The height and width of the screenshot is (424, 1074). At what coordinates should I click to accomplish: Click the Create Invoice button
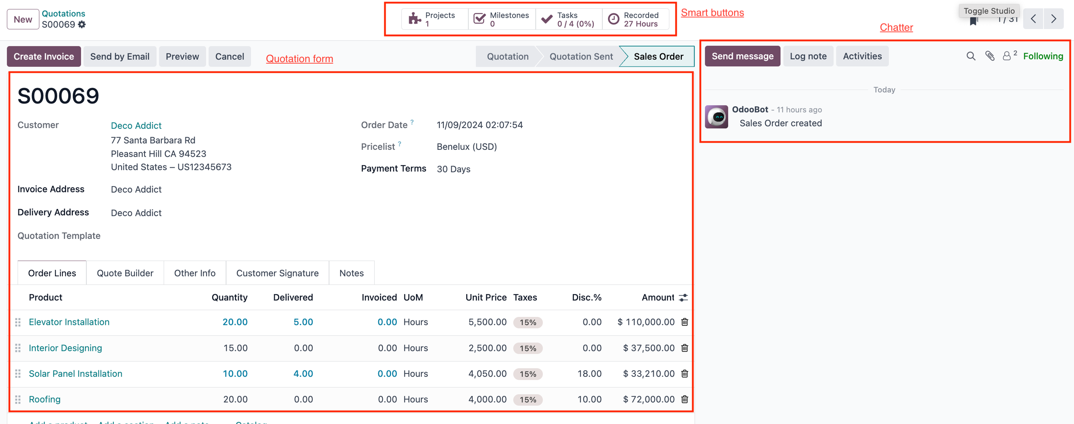click(x=44, y=57)
